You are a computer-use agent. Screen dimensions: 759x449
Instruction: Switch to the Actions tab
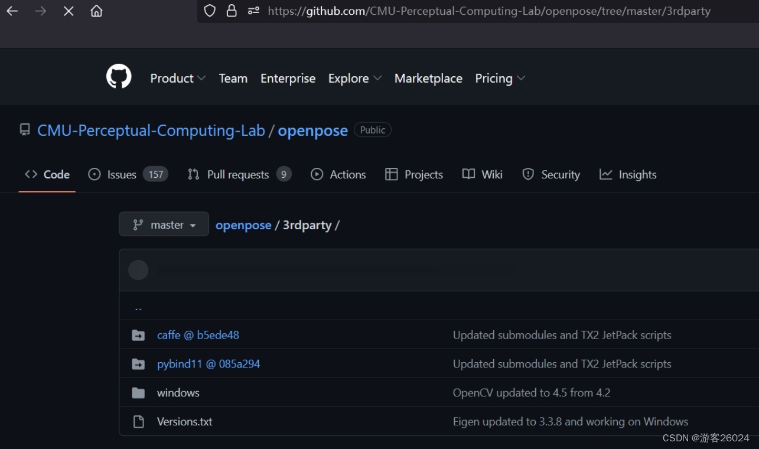(x=338, y=174)
